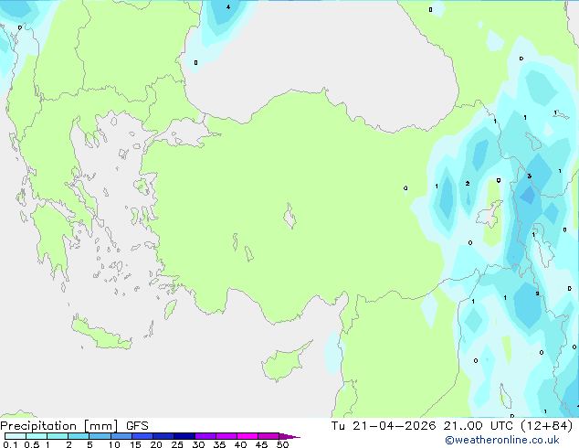
Task: Pick the 5–10 mm legend color block
Action: [x=100, y=436]
